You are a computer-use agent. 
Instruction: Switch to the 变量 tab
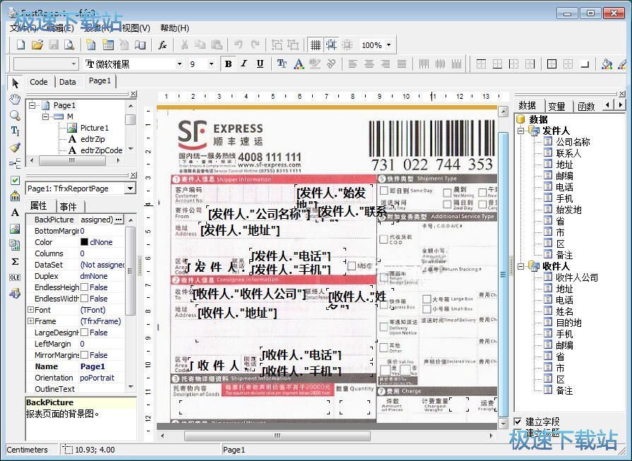click(556, 107)
